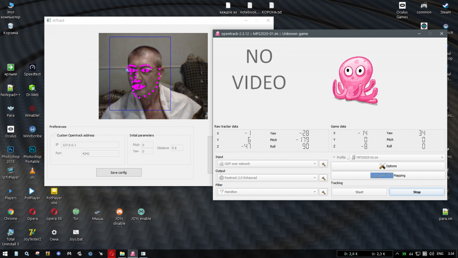
Task: Open output settings hammer button for freetrack
Action: pyautogui.click(x=323, y=178)
